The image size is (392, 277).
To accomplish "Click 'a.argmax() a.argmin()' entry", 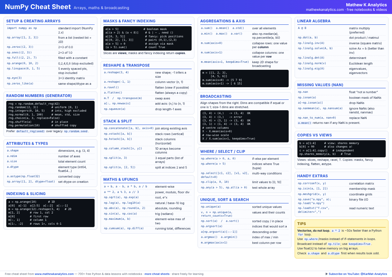I will pos(219,237).
